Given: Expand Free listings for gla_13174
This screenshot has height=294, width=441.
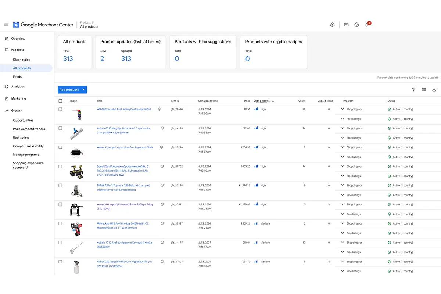Looking at the screenshot, I should click(343, 195).
